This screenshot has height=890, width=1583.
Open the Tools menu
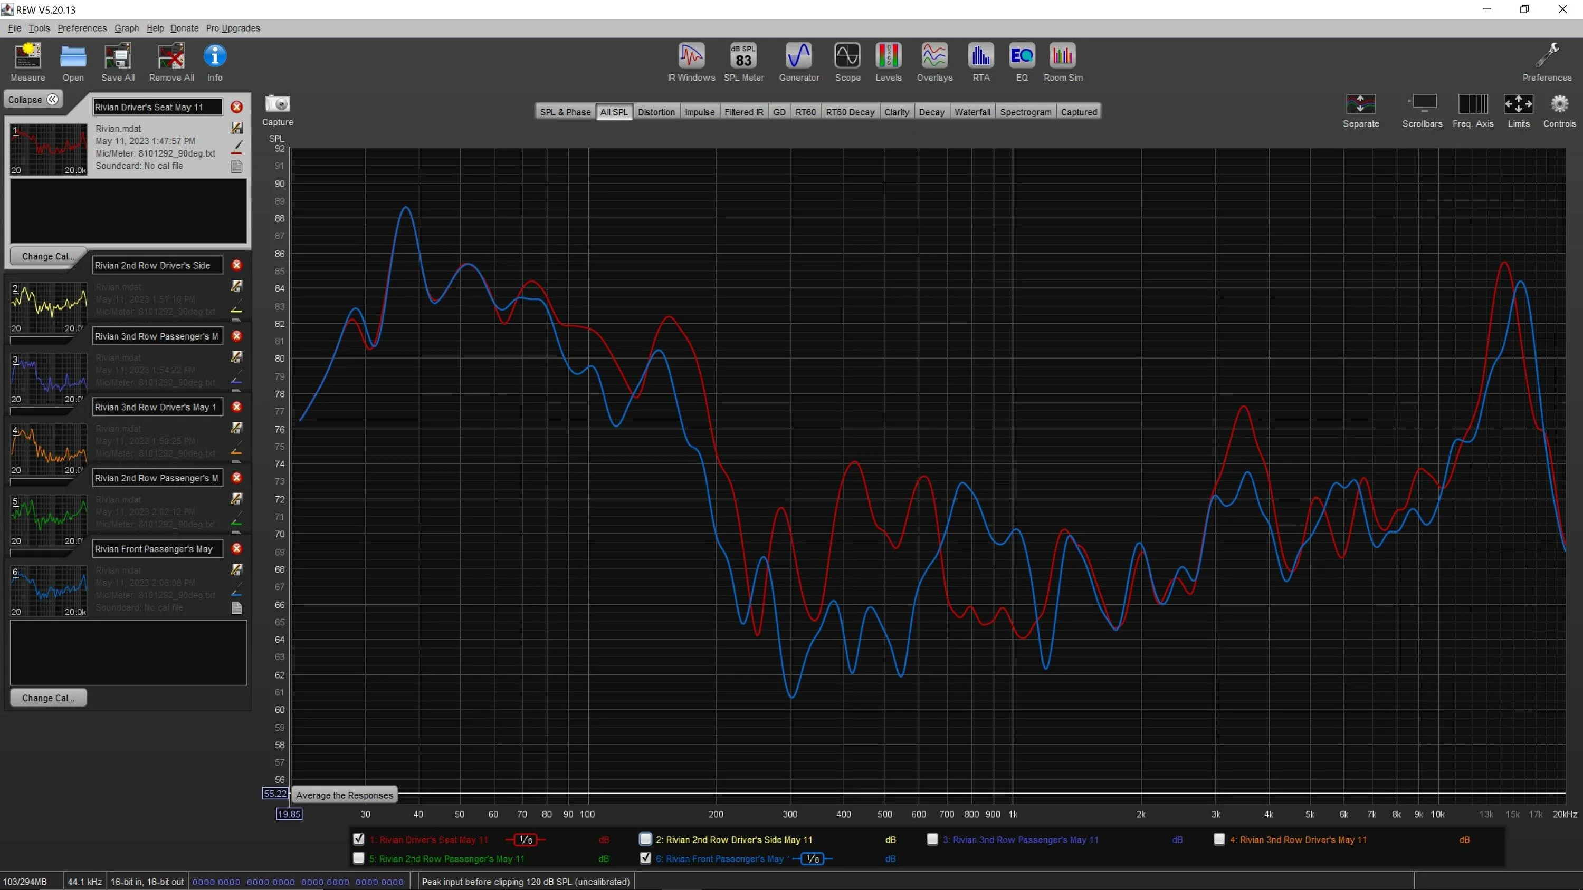40,28
